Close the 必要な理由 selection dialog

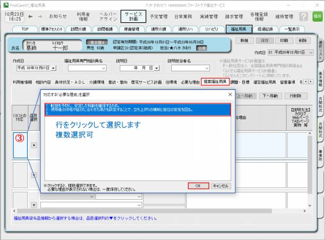(x=230, y=93)
